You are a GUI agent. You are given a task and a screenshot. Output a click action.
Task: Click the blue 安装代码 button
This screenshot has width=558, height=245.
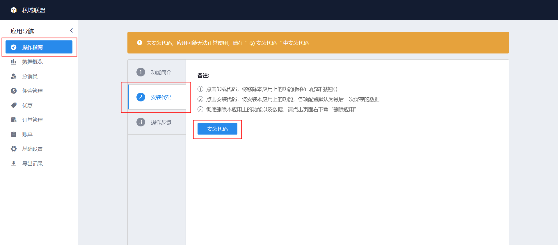(x=217, y=129)
